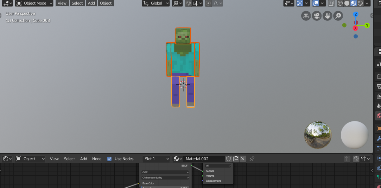The height and width of the screenshot is (188, 381).
Task: Toggle the Use Nodes checkbox
Action: point(110,159)
